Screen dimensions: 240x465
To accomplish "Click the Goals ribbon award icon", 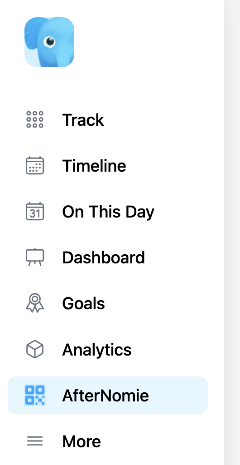I will coord(35,303).
